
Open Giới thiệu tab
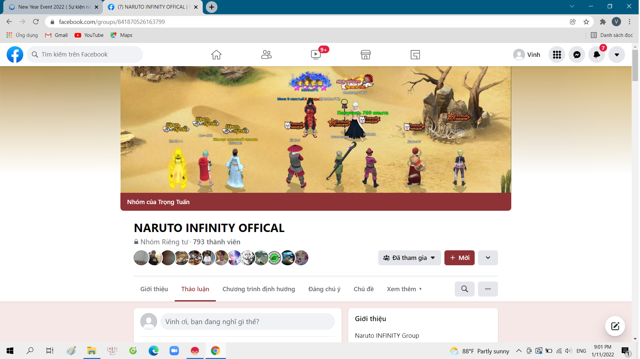coord(154,289)
